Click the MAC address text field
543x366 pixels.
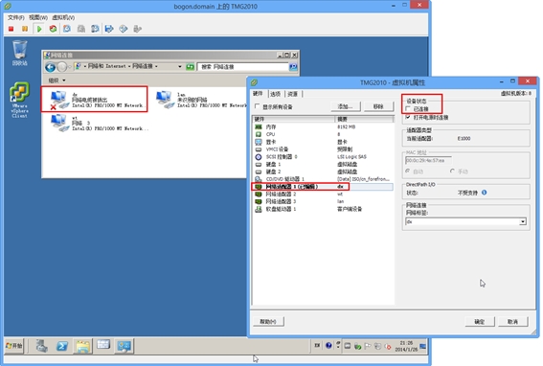point(428,160)
